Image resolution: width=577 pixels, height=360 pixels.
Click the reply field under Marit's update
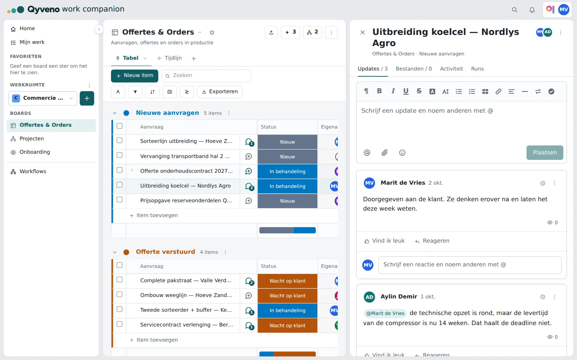pos(470,265)
